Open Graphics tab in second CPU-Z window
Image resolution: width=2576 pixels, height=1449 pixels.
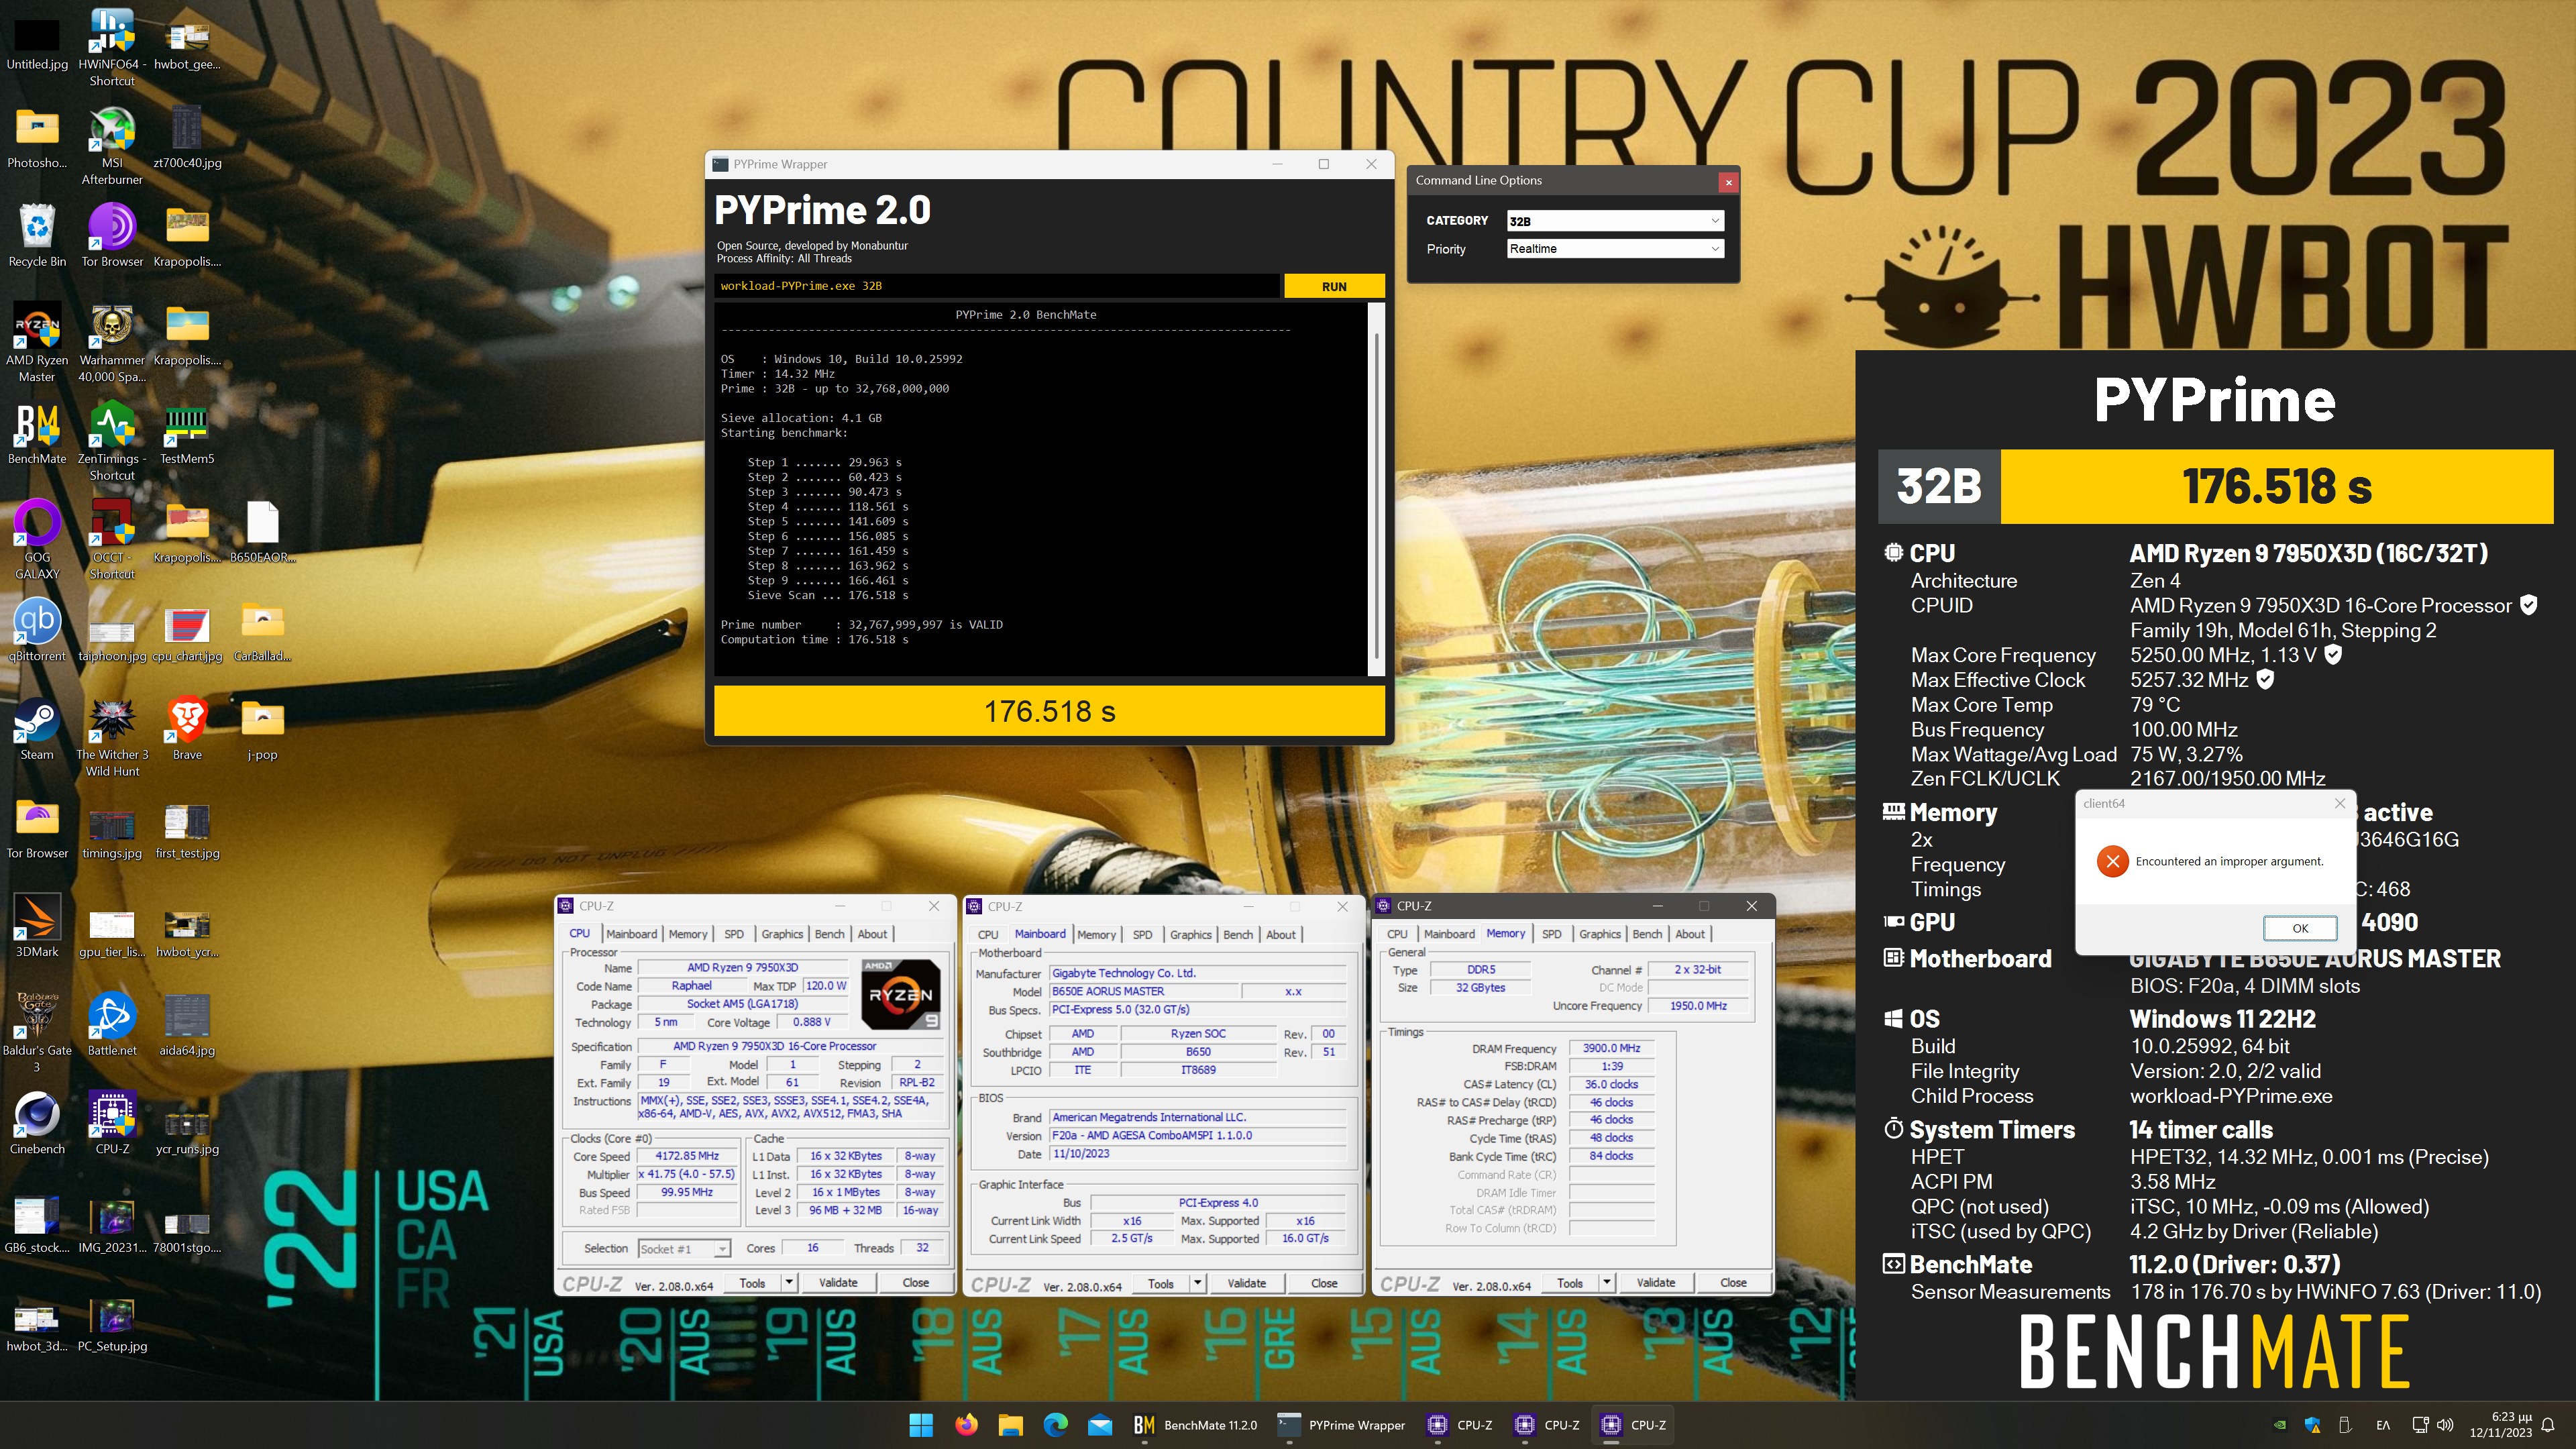[x=1190, y=935]
